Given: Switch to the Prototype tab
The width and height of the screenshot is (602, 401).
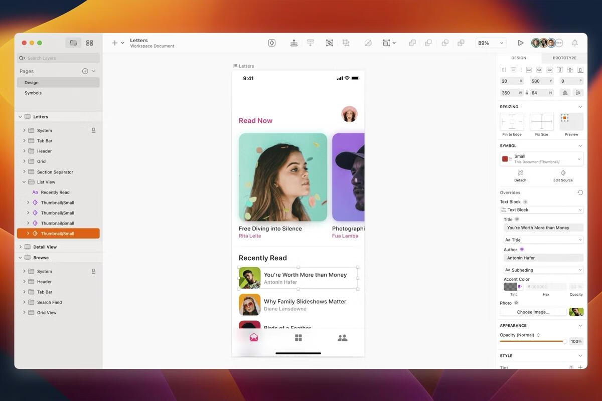Looking at the screenshot, I should tap(564, 58).
